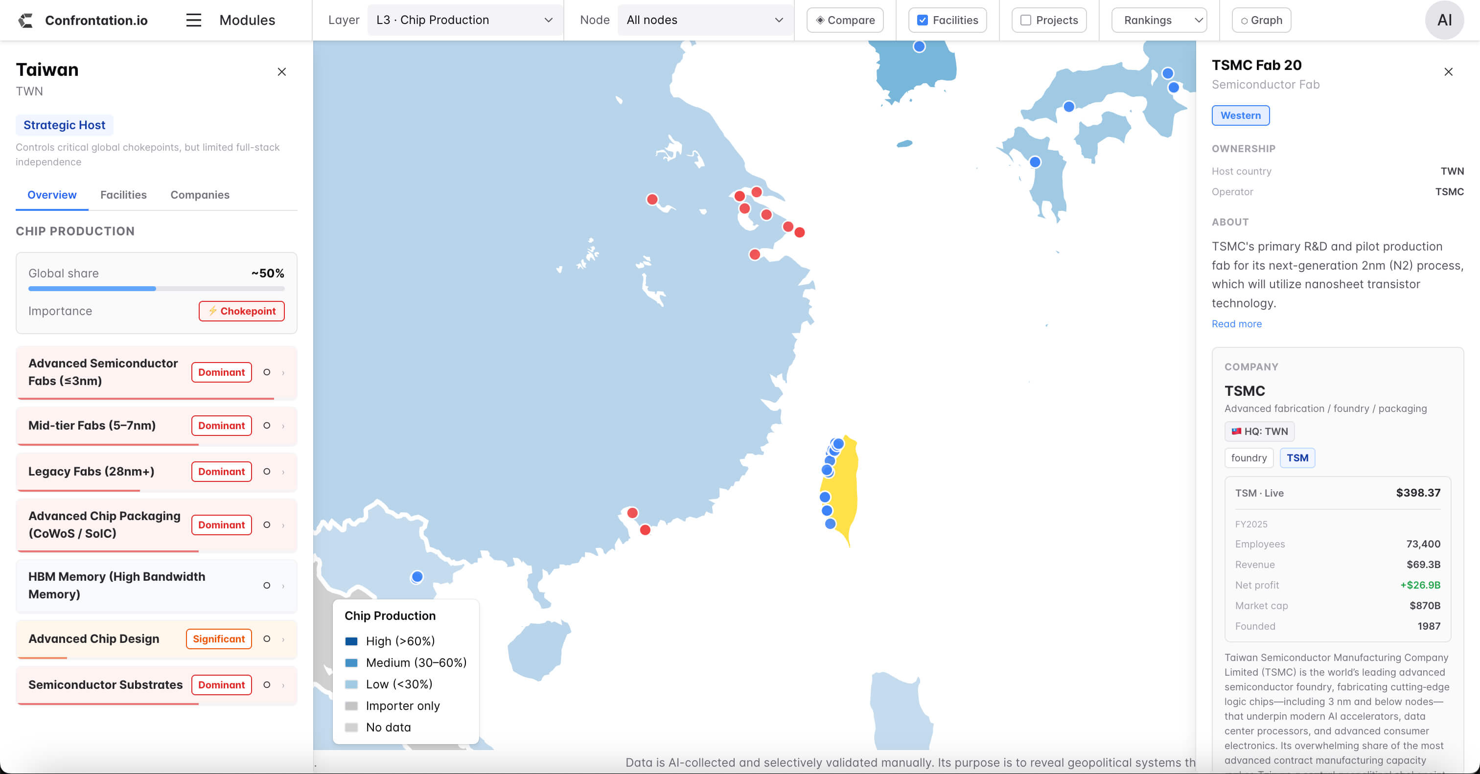This screenshot has height=774, width=1480.
Task: Click the Employees value 73,400
Action: [x=1423, y=544]
